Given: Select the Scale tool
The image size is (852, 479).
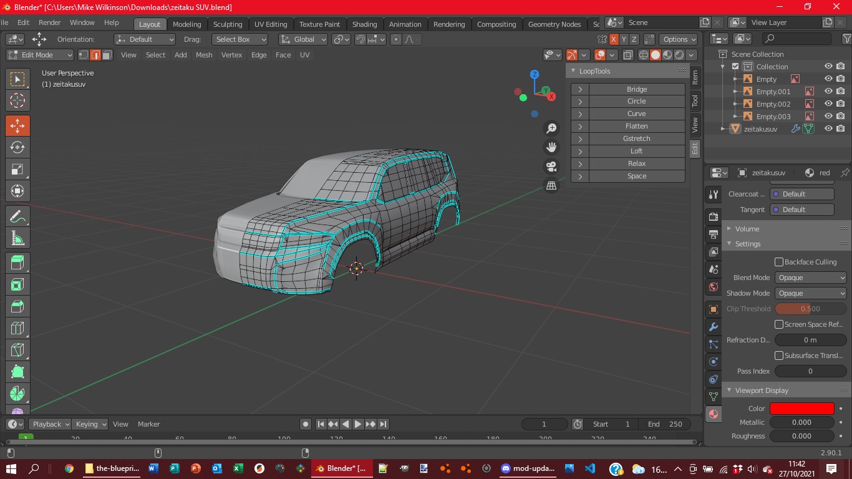Looking at the screenshot, I should point(17,169).
